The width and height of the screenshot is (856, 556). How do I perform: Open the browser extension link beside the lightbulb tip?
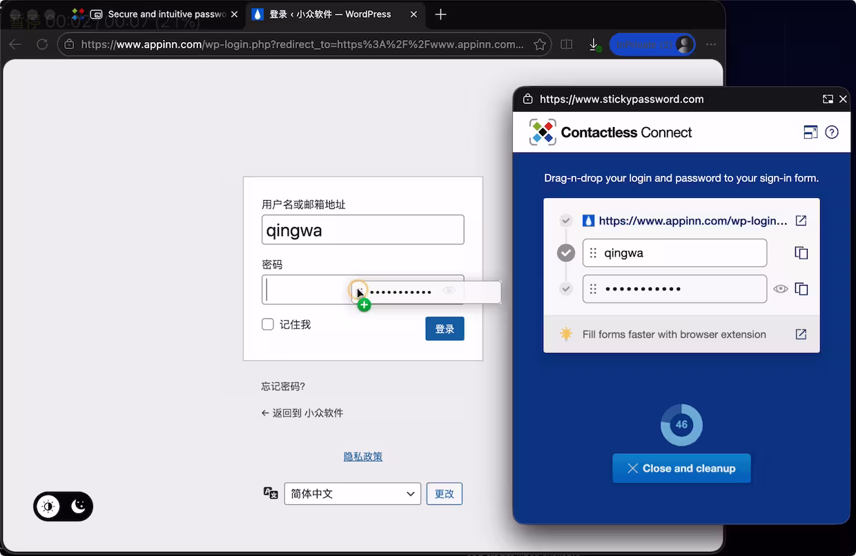click(801, 334)
